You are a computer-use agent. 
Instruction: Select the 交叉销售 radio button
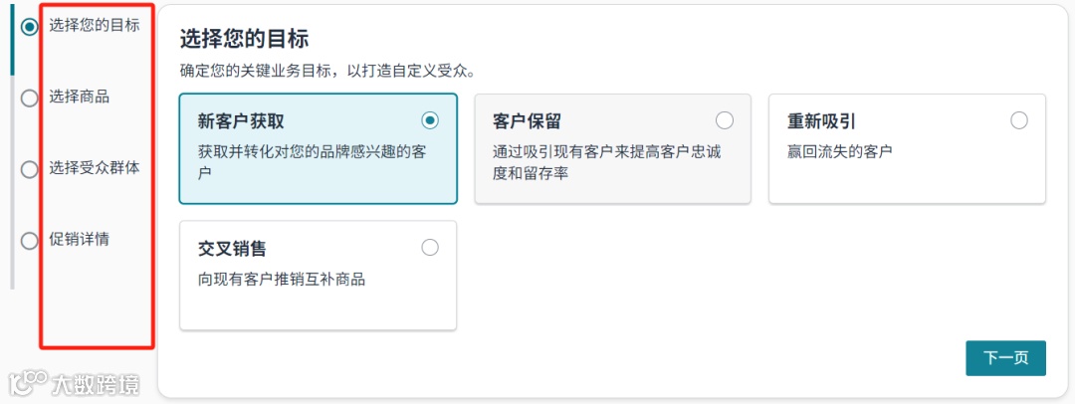(430, 248)
